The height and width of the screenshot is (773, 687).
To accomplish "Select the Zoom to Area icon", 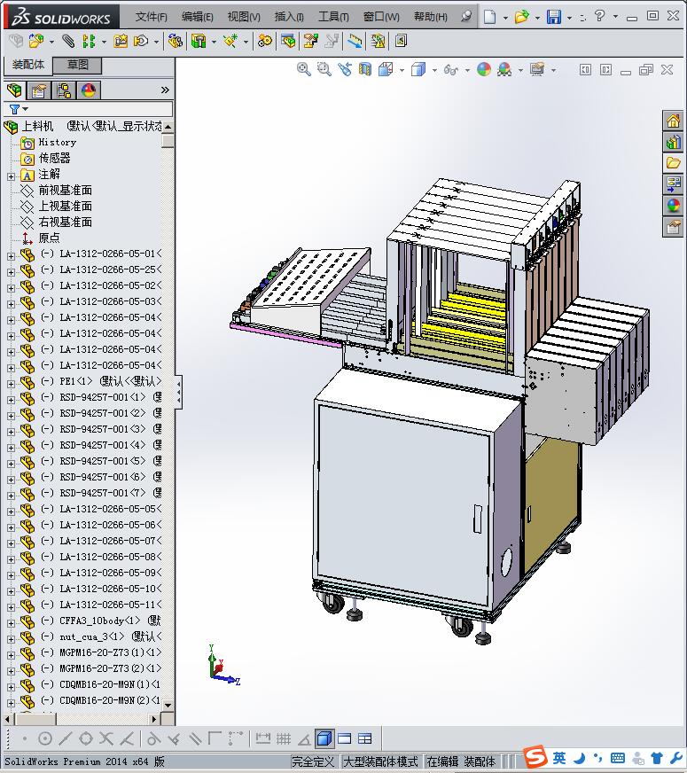I will coord(324,69).
